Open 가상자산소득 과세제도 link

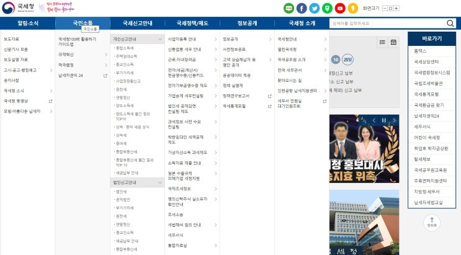tap(187, 153)
